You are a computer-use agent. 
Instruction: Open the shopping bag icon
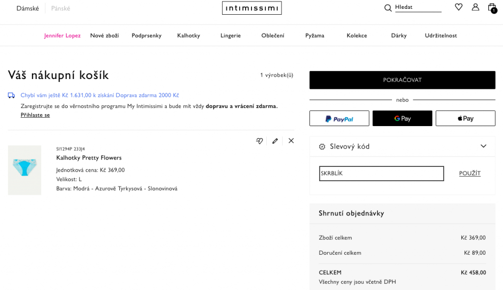pyautogui.click(x=492, y=8)
